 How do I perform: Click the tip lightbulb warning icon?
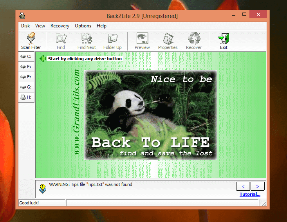click(43, 189)
